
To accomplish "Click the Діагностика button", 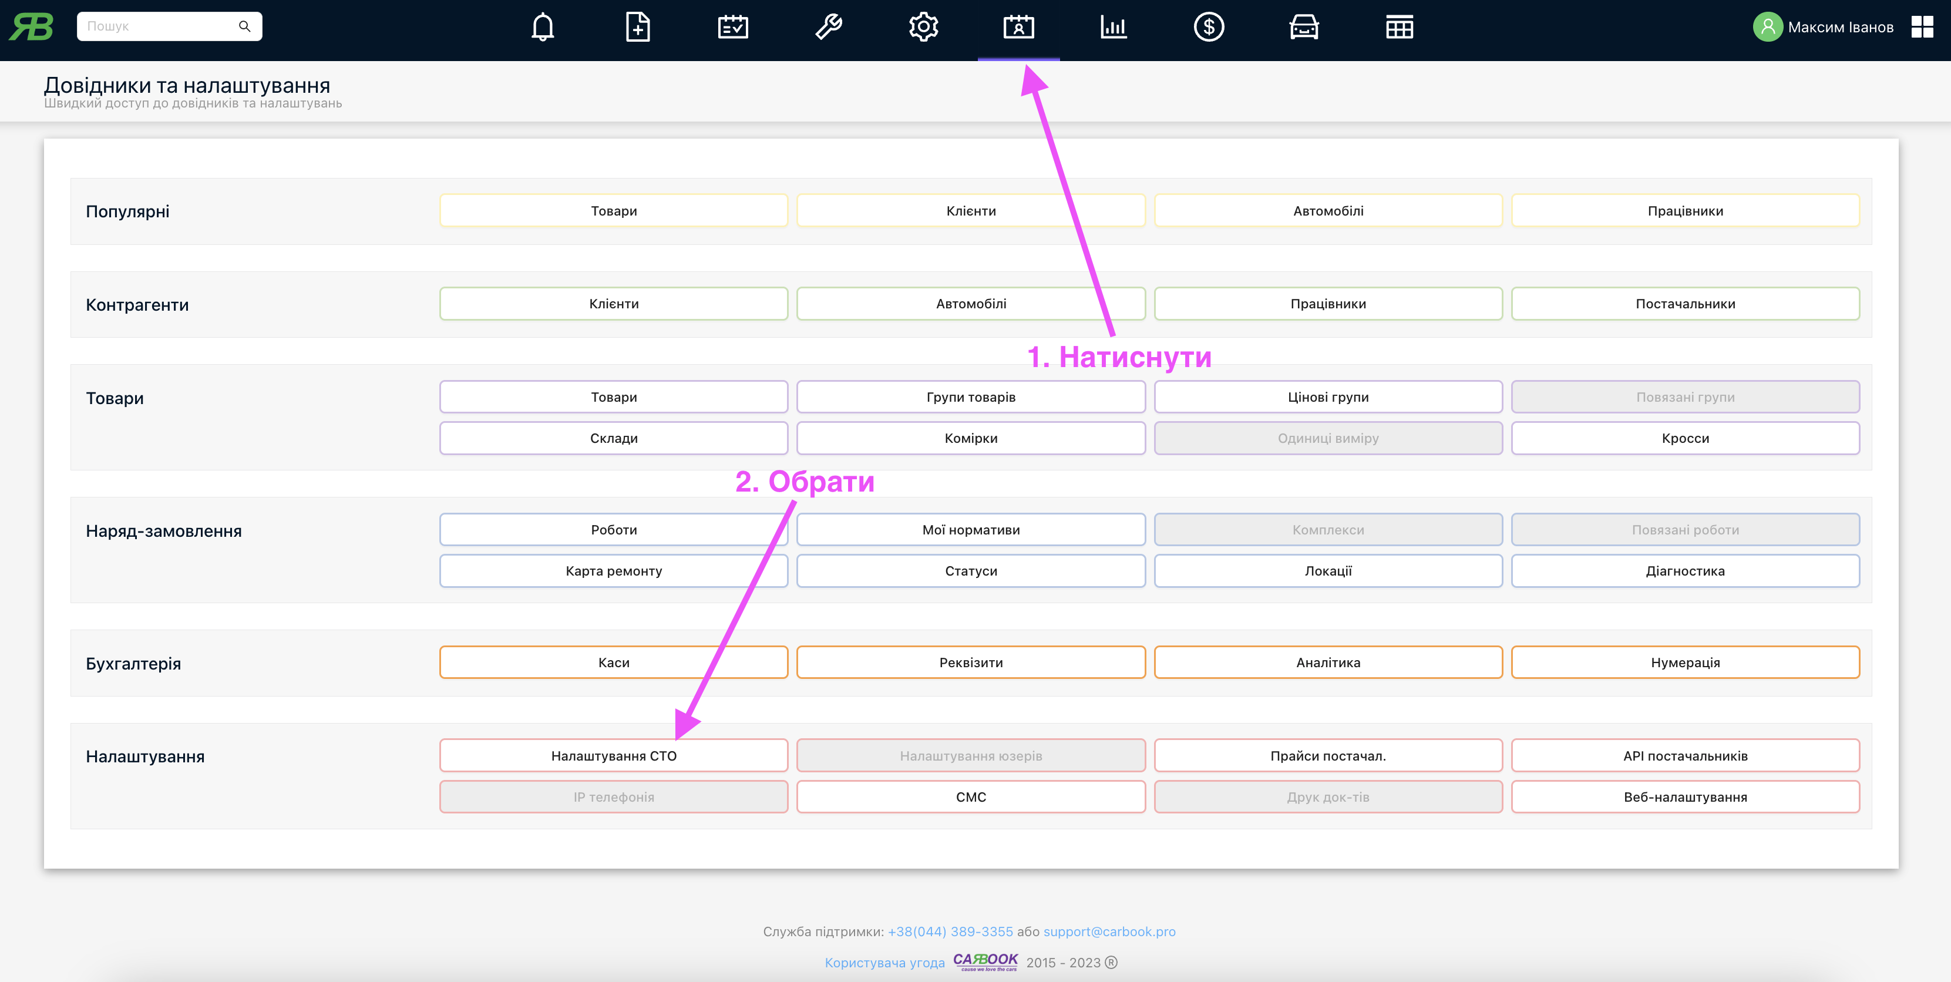I will (1685, 571).
